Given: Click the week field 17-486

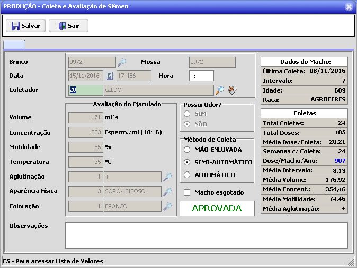Looking at the screenshot, I should [134, 76].
